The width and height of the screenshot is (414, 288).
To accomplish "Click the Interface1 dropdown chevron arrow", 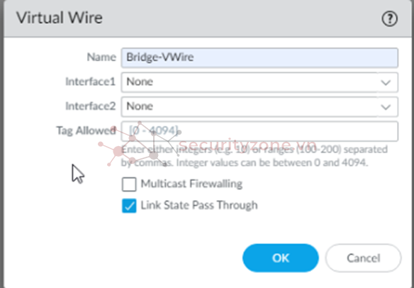I will [386, 83].
